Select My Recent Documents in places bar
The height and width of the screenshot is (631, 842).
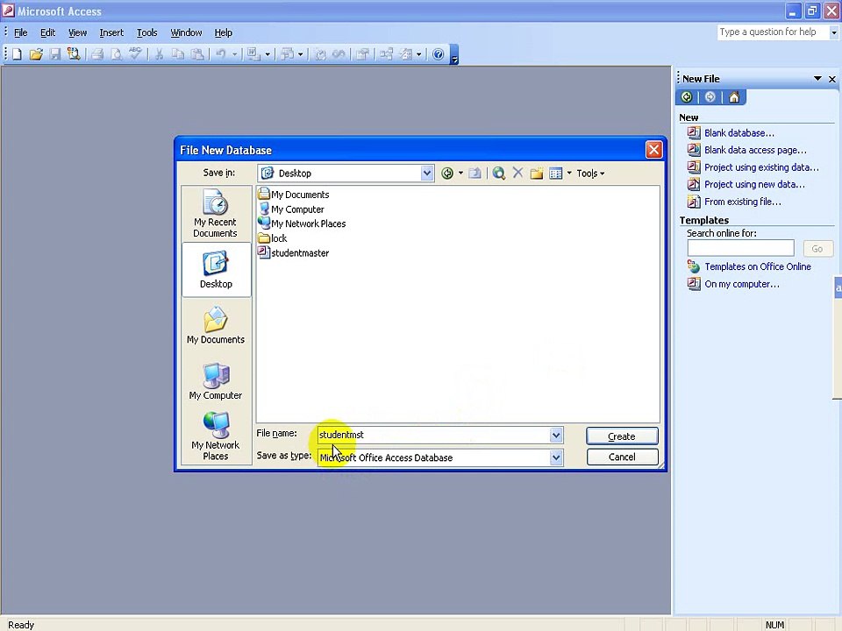pos(216,214)
